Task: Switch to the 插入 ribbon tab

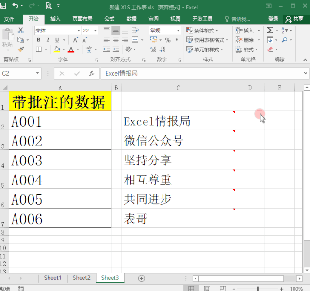Action: click(55, 19)
